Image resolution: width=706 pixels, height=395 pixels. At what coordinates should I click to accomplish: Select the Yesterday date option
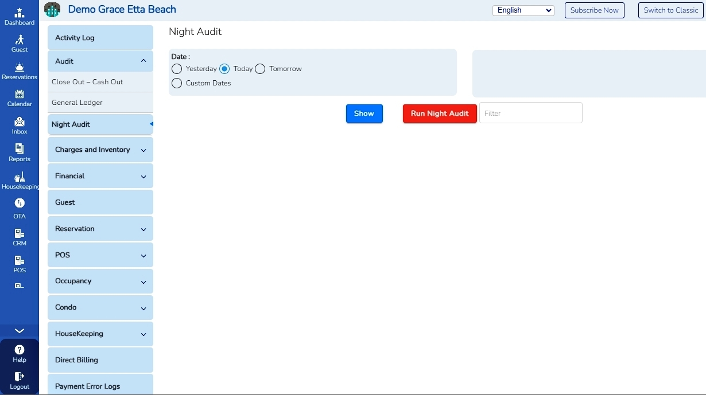(x=177, y=69)
